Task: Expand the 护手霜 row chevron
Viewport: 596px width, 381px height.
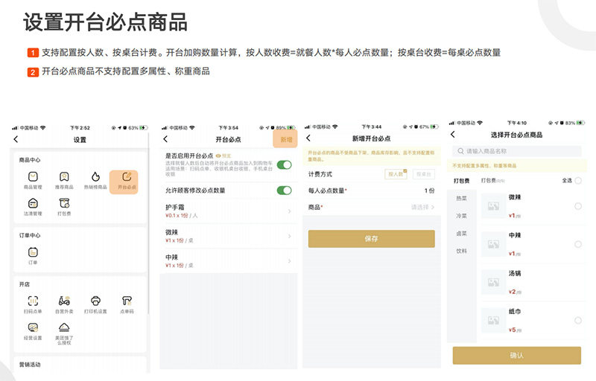Action: [289, 211]
